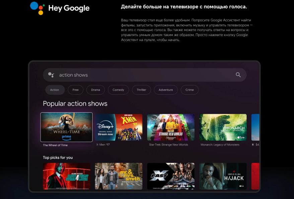This screenshot has height=199, width=294.
Task: Open the X-Men '97 poster
Action: (119, 127)
